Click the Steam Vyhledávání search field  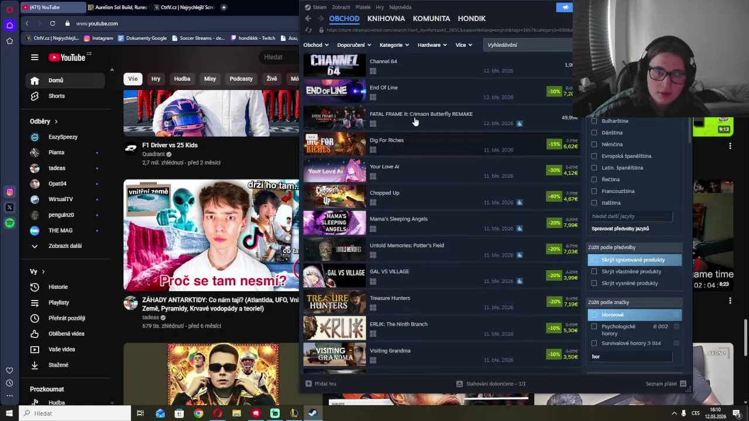pos(528,45)
